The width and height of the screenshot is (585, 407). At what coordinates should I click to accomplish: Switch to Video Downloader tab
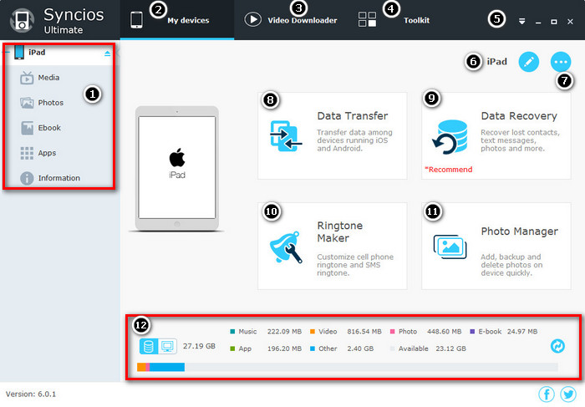(x=291, y=20)
